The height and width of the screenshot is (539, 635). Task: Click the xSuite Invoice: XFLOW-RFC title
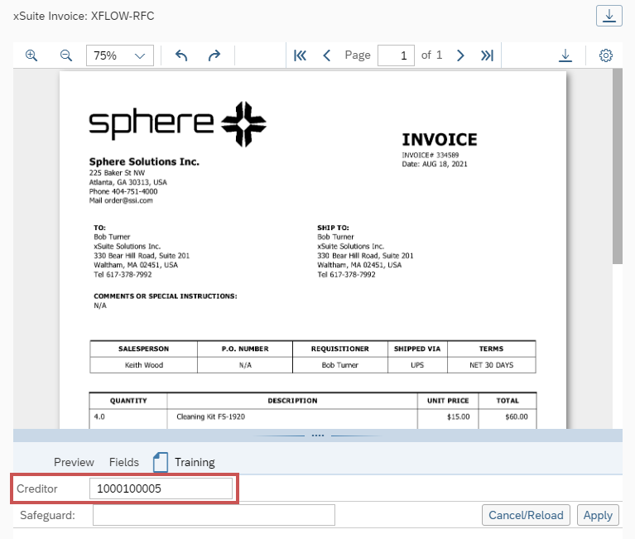[84, 16]
